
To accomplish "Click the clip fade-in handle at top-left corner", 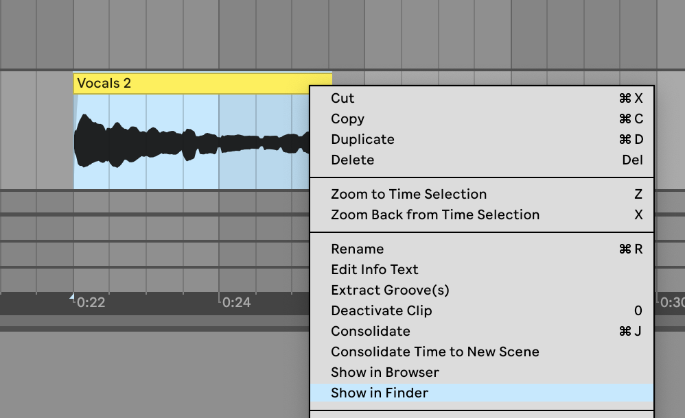I will coord(76,97).
